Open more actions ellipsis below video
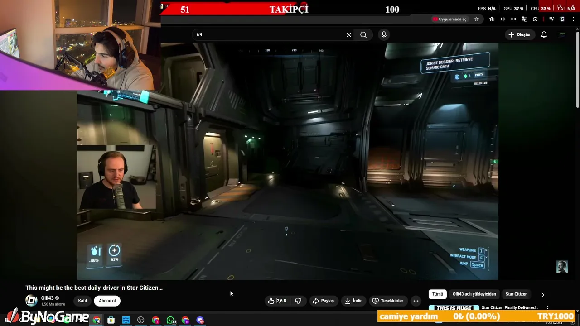This screenshot has width=580, height=326. click(416, 301)
